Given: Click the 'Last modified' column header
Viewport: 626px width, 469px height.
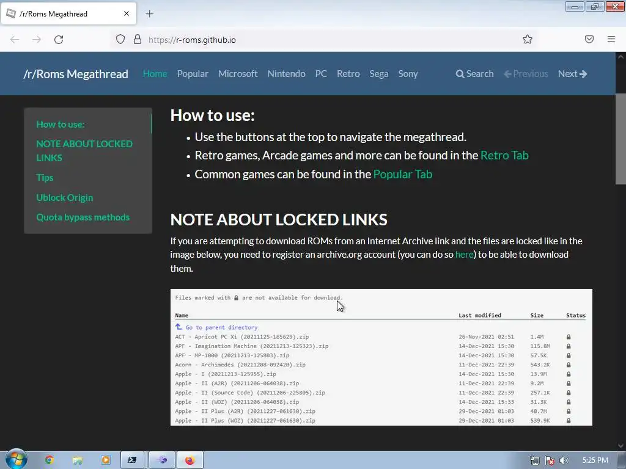Looking at the screenshot, I should point(479,315).
